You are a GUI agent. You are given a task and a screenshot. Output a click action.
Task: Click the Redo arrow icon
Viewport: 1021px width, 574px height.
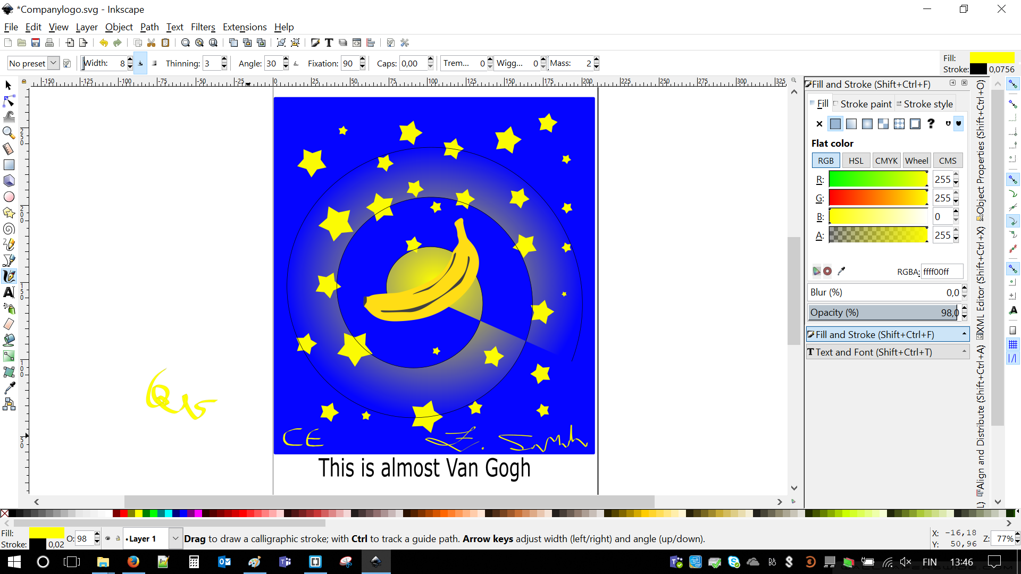point(118,43)
